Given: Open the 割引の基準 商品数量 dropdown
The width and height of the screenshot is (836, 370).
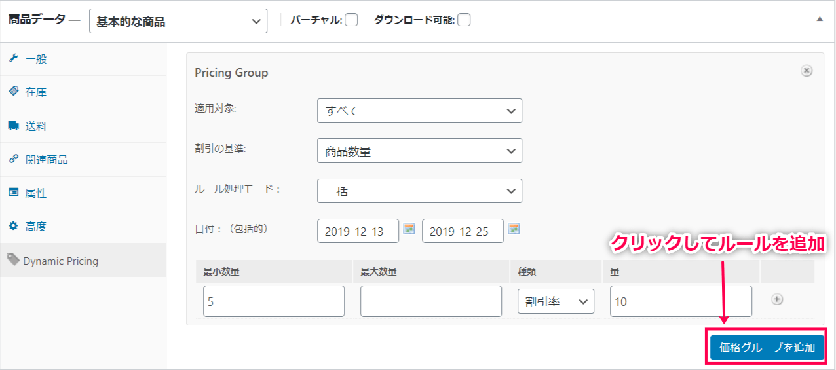Looking at the screenshot, I should 419,151.
